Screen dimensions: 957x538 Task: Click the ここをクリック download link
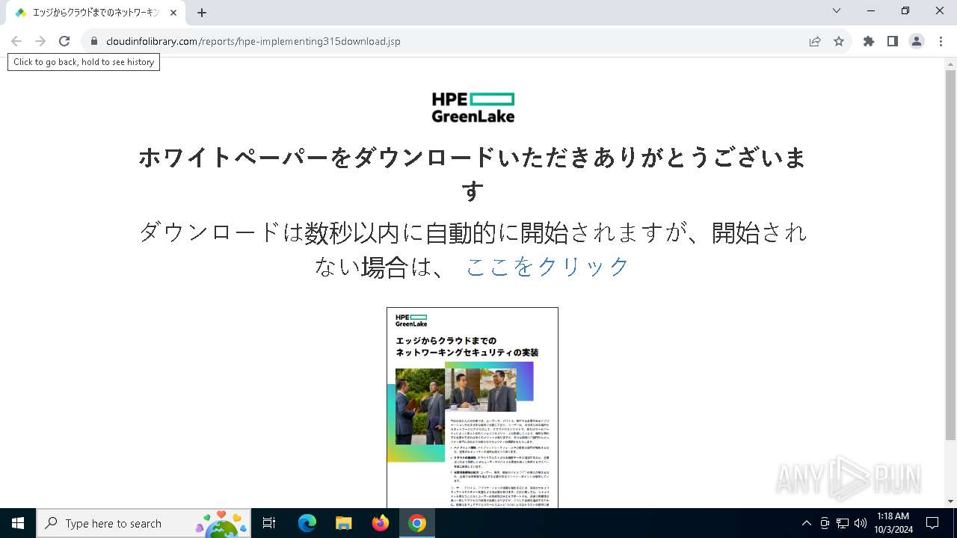click(x=547, y=266)
